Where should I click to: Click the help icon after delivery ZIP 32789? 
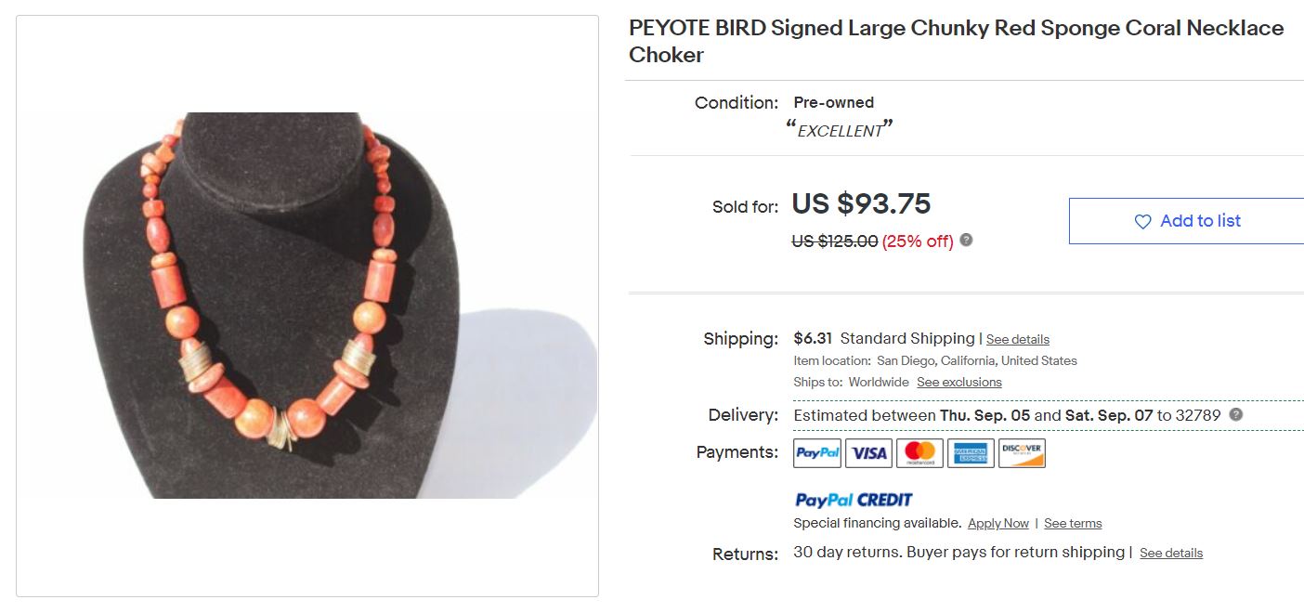click(x=1235, y=415)
